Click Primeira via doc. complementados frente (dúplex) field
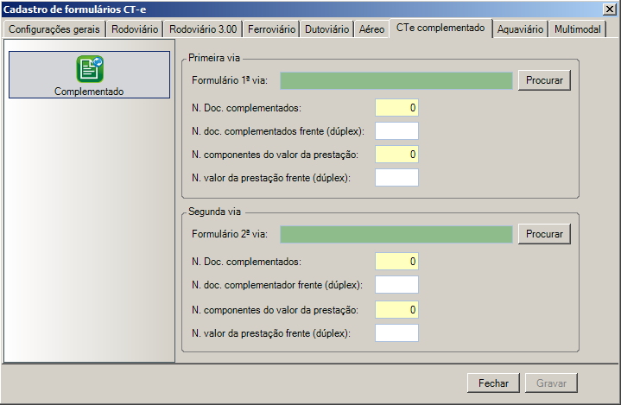621x405 pixels. point(396,131)
